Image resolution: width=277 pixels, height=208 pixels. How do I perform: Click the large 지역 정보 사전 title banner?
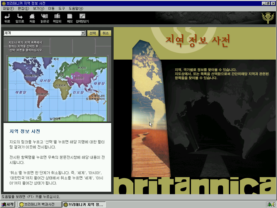[x=198, y=41]
